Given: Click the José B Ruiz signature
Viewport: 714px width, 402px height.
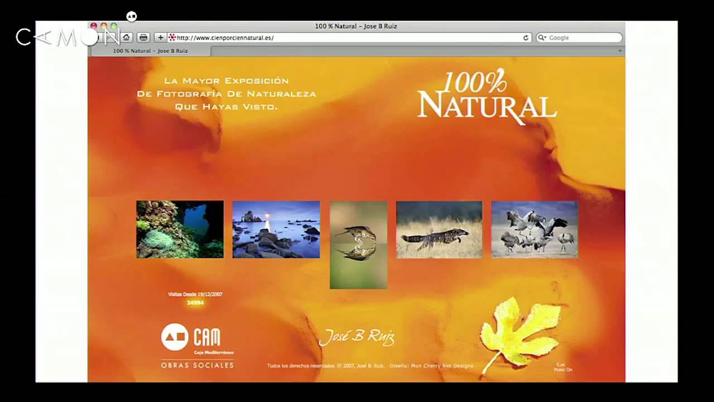Looking at the screenshot, I should 356,337.
